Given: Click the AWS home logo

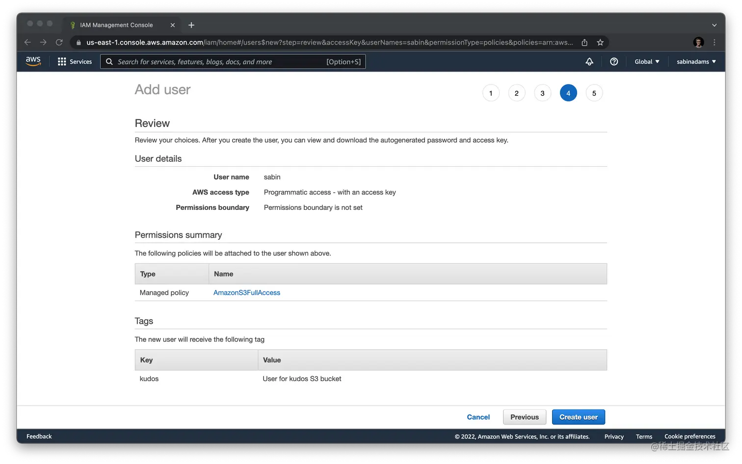Looking at the screenshot, I should [x=32, y=61].
